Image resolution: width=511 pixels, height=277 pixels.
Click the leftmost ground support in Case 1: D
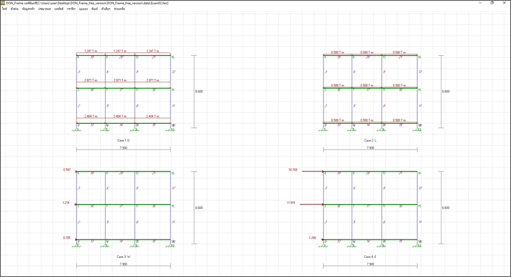click(76, 128)
